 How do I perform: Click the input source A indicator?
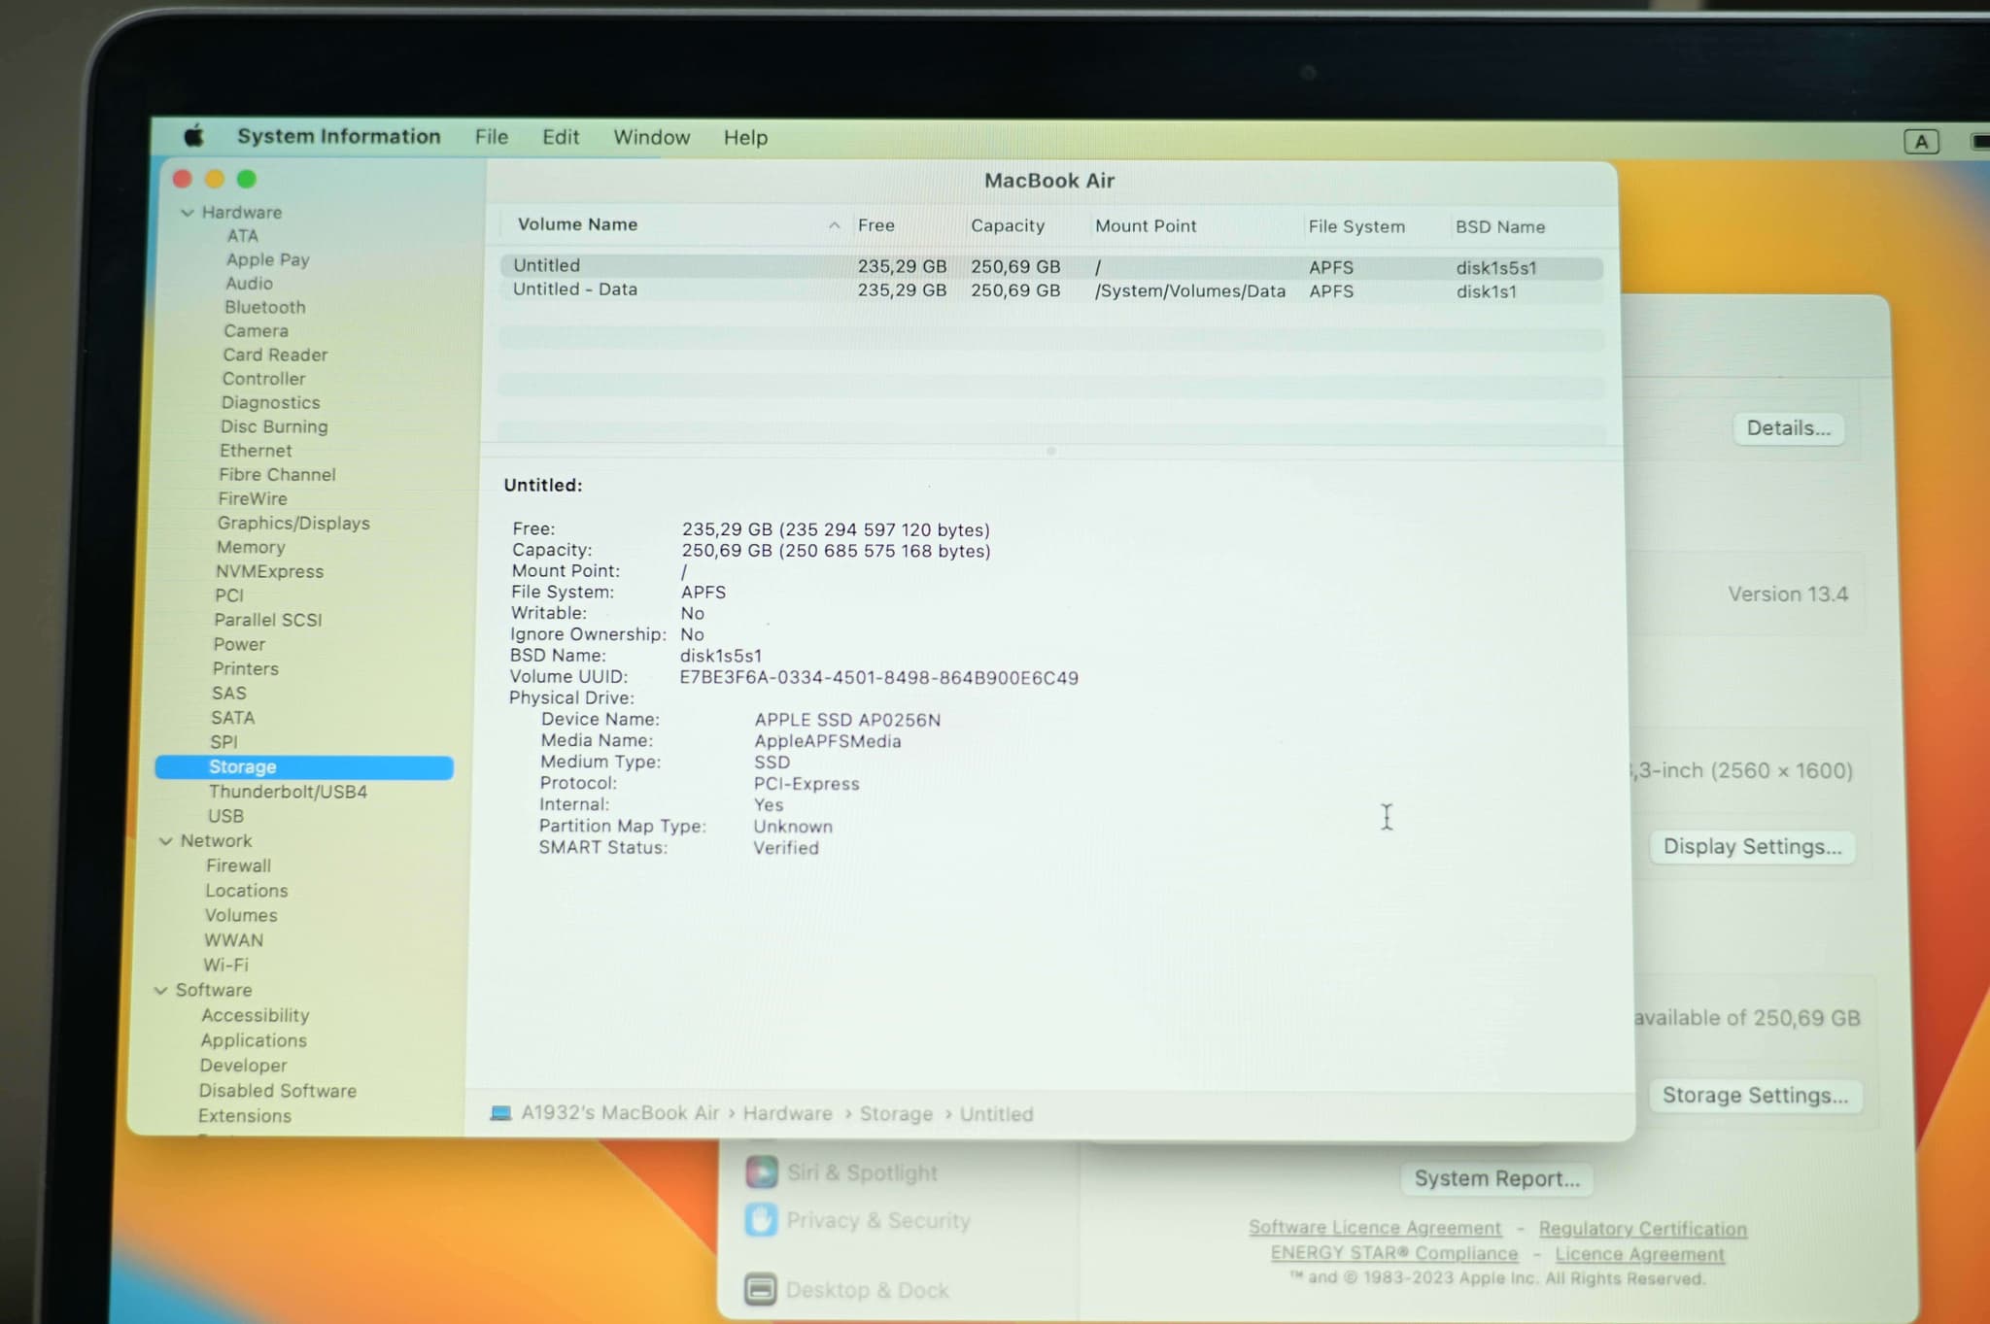pyautogui.click(x=1921, y=142)
